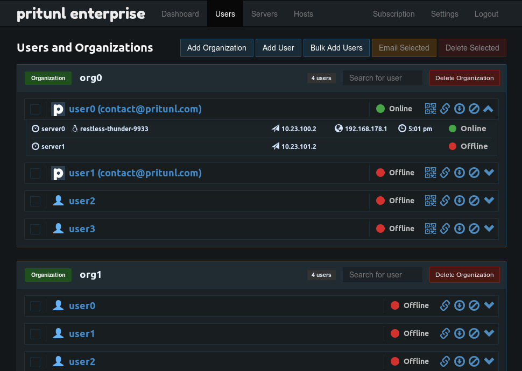Get profile link for org0 user1

click(x=445, y=173)
